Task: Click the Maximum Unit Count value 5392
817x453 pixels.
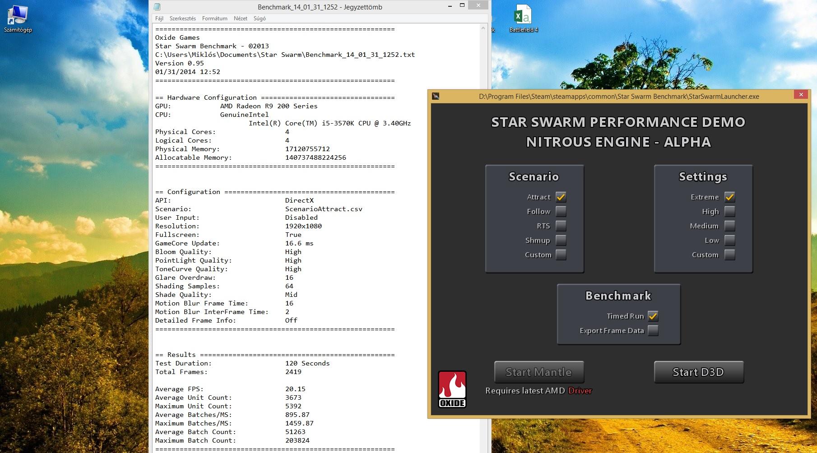Action: [x=293, y=406]
